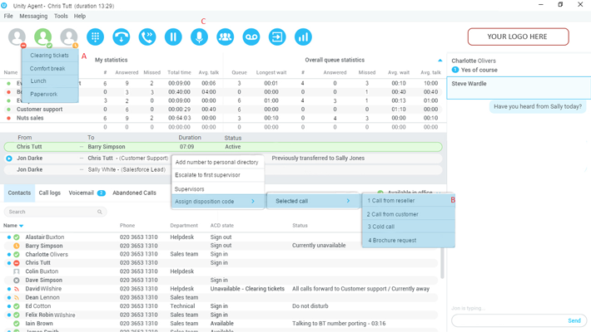Viewport: 591px width, 332px height.
Task: Collapse the Overall queue statistics panel
Action: (440, 61)
